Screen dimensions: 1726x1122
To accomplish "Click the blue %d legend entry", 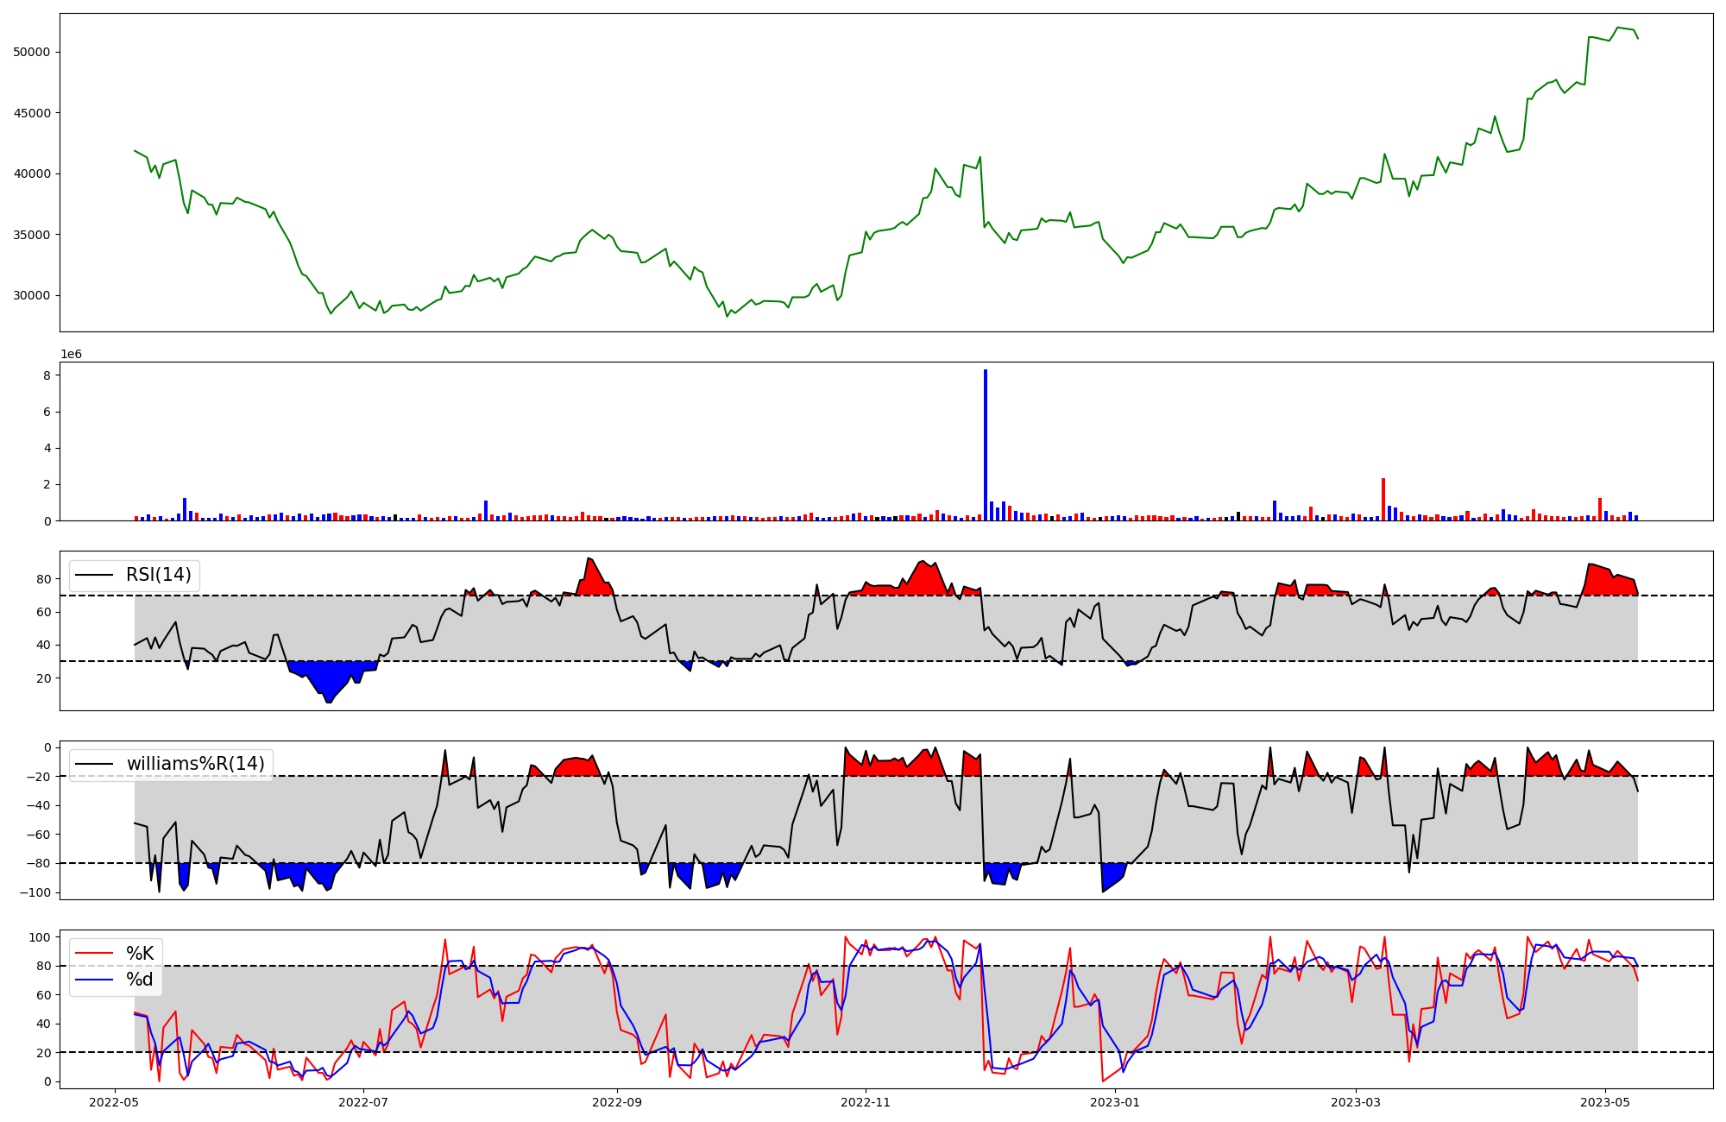I will tap(139, 979).
